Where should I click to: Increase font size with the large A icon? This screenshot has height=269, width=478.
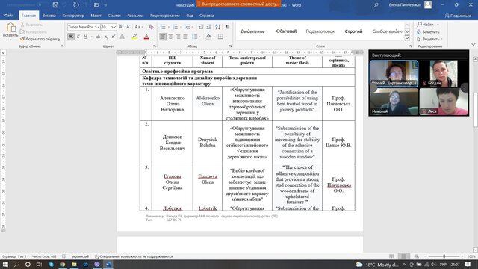(121, 27)
